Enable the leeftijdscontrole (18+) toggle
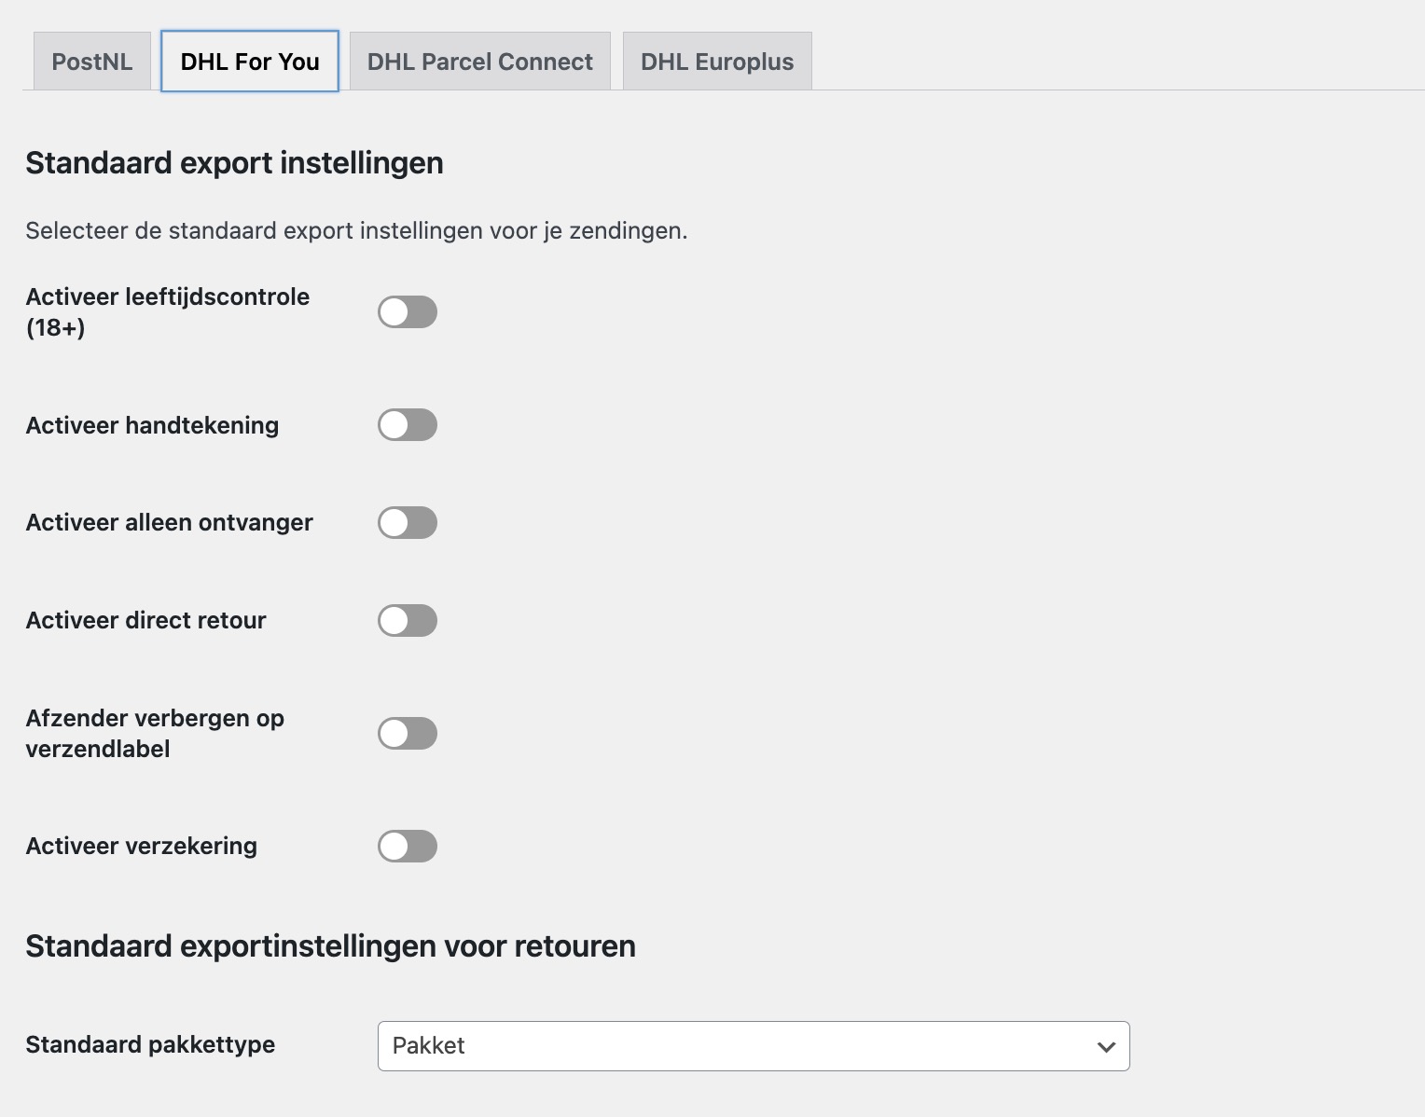This screenshot has height=1117, width=1425. click(408, 312)
